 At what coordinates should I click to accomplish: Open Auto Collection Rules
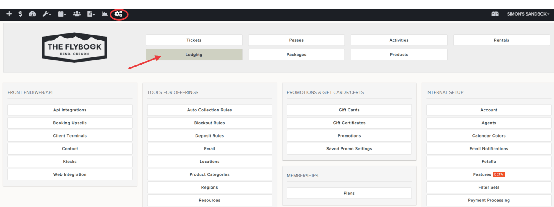(210, 110)
